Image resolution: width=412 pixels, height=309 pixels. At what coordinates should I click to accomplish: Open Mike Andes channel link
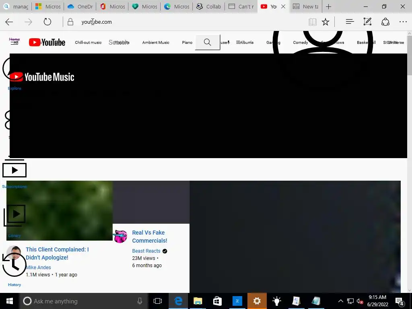(x=38, y=267)
